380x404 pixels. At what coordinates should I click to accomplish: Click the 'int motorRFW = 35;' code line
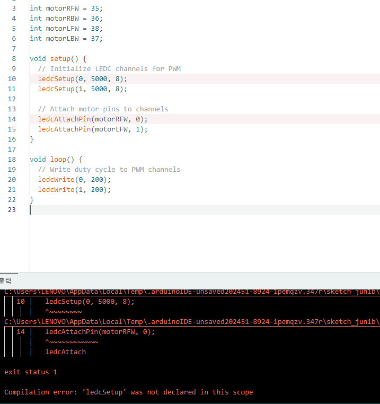[66, 8]
